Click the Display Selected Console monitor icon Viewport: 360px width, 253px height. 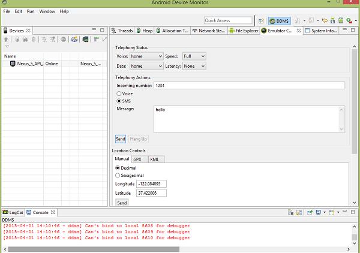pyautogui.click(x=318, y=212)
